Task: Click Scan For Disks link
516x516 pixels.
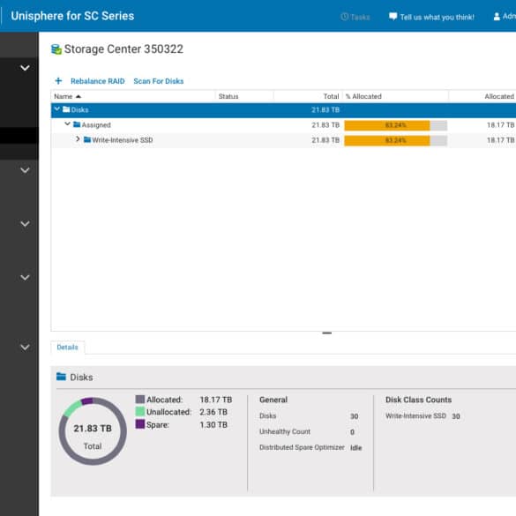Action: tap(159, 81)
